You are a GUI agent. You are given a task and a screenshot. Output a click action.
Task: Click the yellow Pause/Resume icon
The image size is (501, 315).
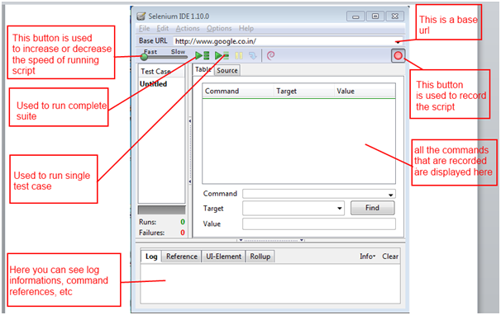pos(239,56)
